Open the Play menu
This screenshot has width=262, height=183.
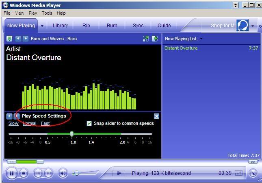33,13
